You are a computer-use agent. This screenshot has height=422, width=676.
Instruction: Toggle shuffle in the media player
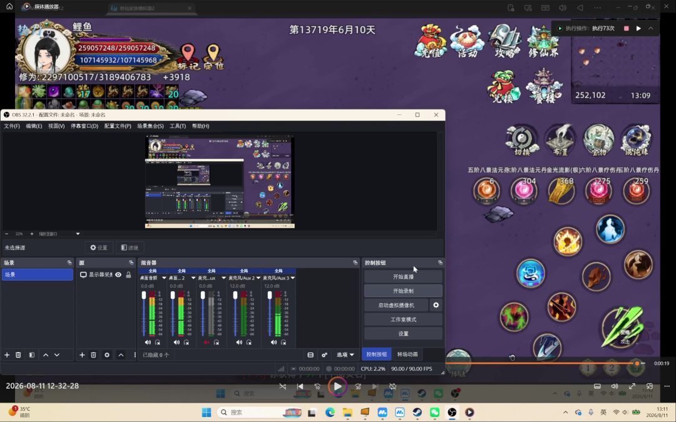click(283, 386)
